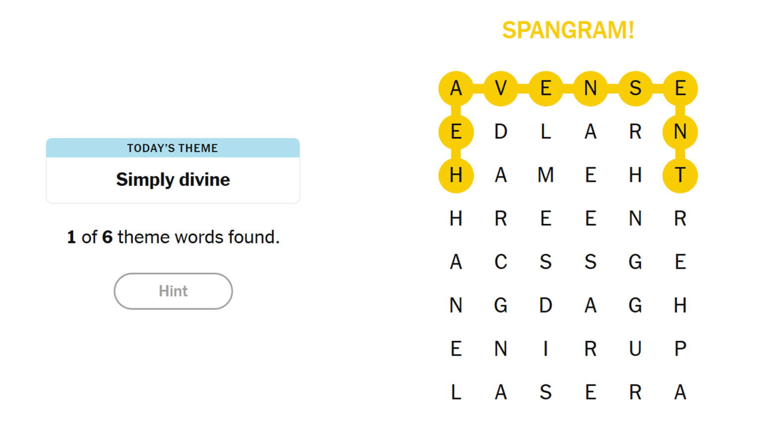Select the highlighted letter H
Viewport: 762px width, 428px height.
point(456,175)
